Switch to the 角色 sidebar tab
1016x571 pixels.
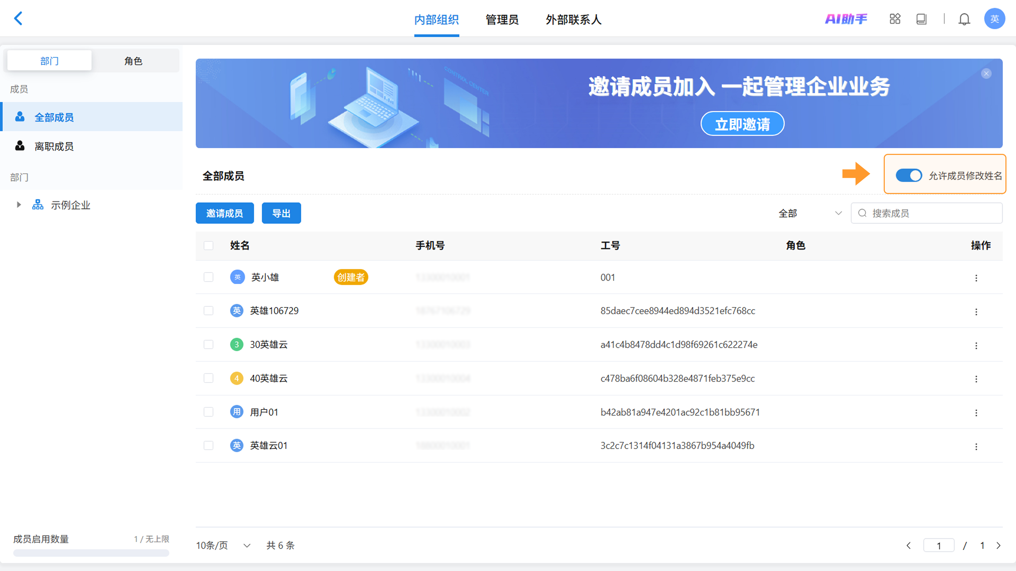click(133, 61)
